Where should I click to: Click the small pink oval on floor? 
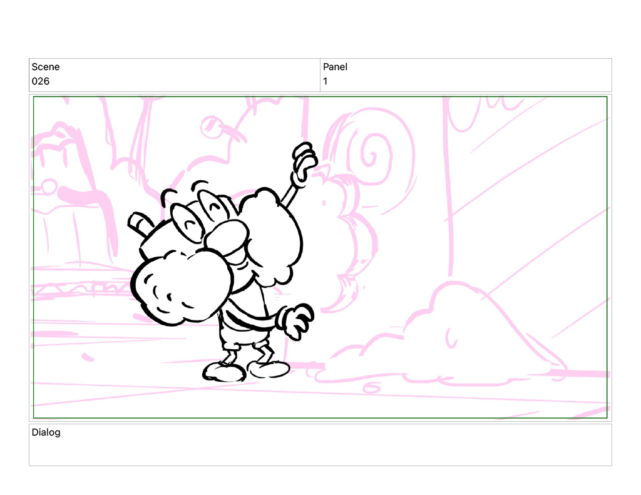(x=371, y=389)
